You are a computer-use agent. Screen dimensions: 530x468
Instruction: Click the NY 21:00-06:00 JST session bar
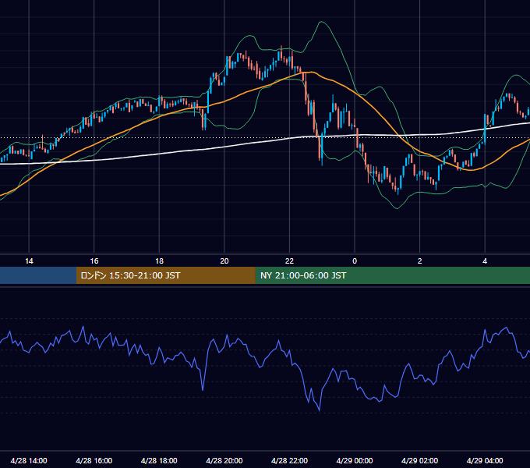[x=392, y=275]
